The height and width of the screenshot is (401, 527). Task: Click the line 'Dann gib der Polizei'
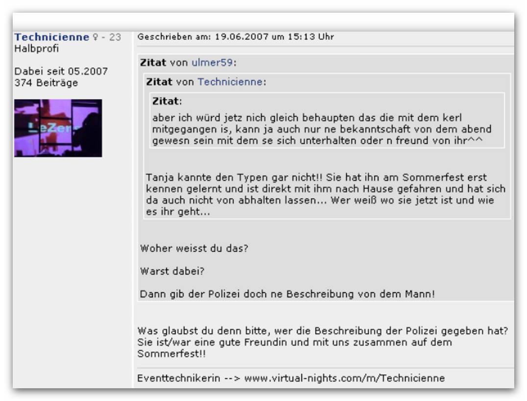coord(287,294)
